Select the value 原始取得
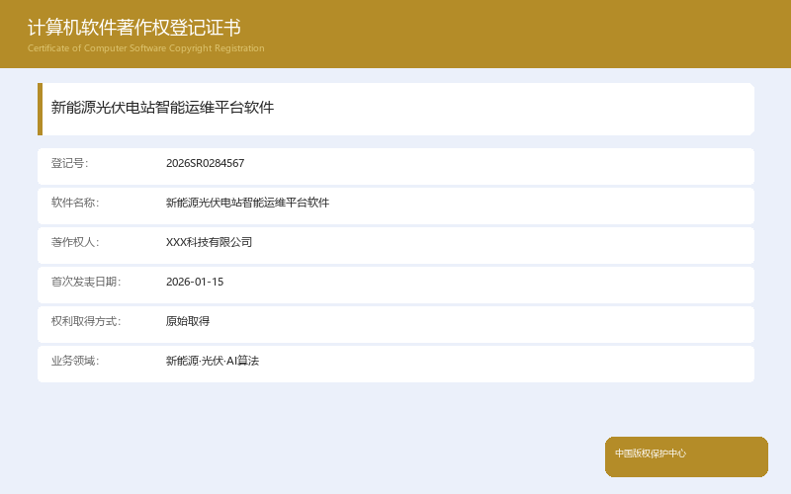Image resolution: width=791 pixels, height=494 pixels. pyautogui.click(x=188, y=321)
